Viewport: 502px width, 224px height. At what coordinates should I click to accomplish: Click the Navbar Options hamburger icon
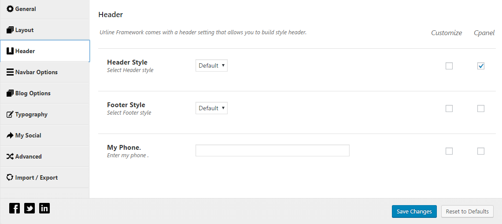click(10, 72)
